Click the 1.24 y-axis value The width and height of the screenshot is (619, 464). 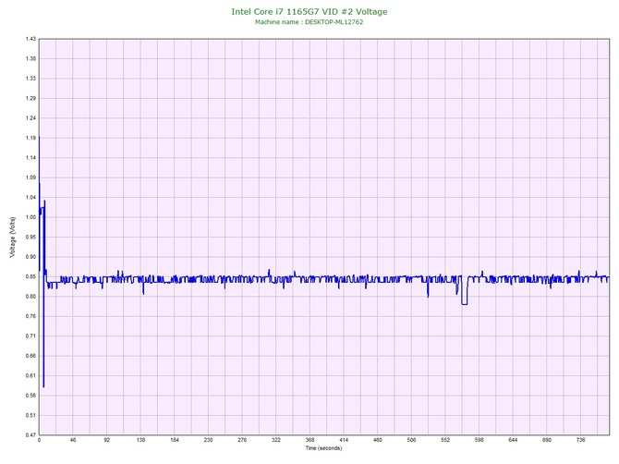30,118
